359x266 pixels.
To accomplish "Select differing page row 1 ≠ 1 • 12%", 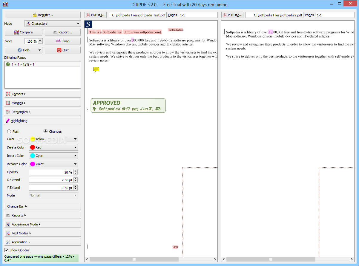I will click(x=43, y=64).
